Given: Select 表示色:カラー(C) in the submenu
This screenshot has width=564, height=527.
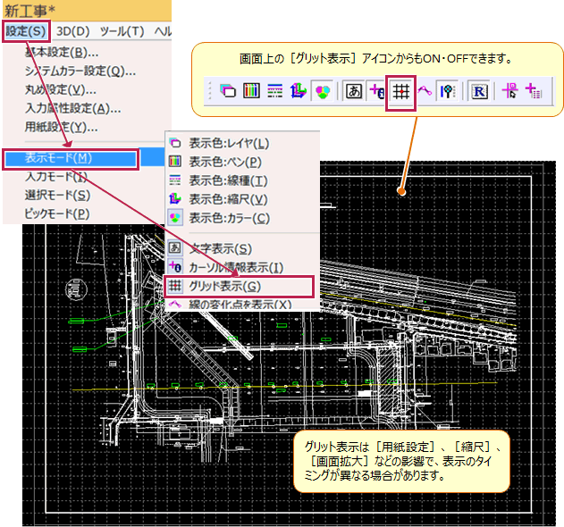Looking at the screenshot, I should (x=230, y=217).
